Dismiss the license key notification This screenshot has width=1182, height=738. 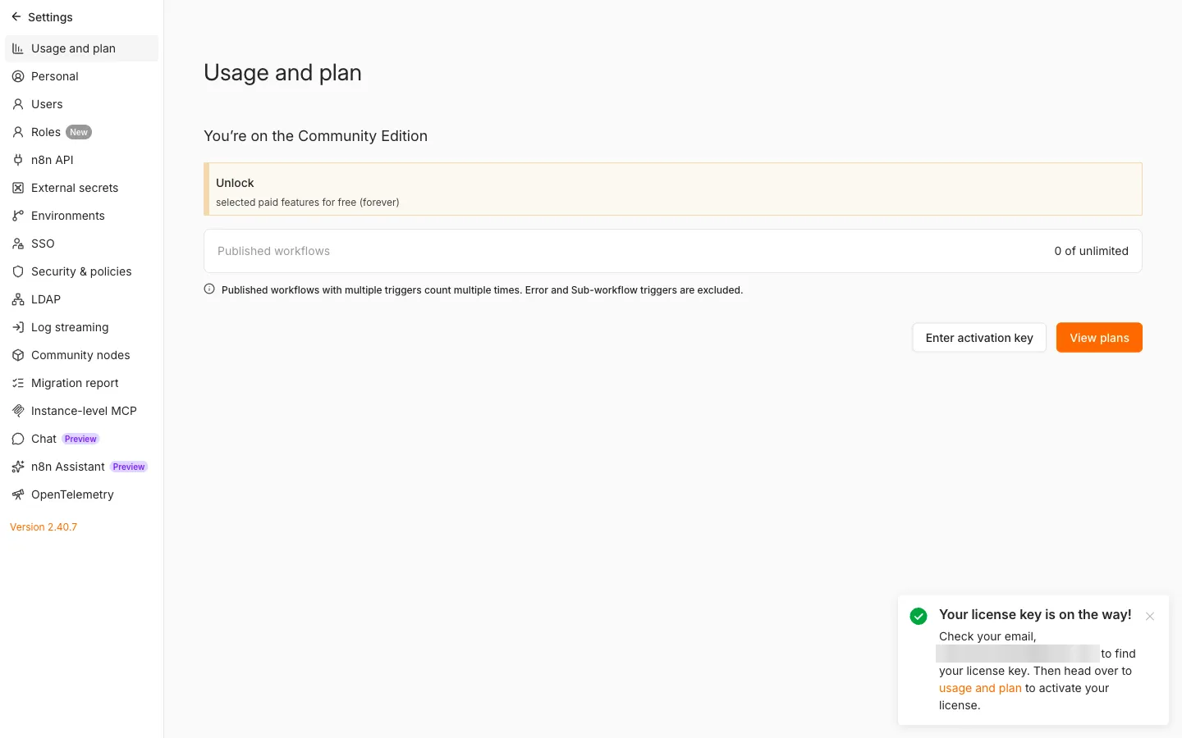pos(1150,617)
